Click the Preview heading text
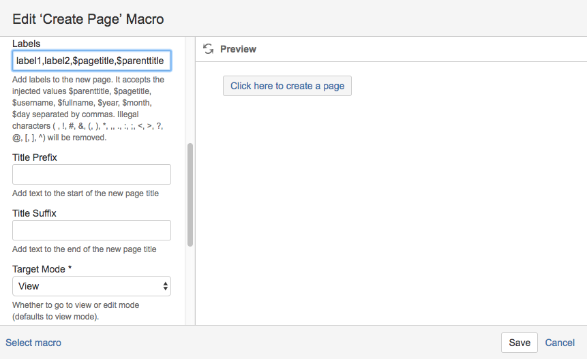Viewport: 587px width, 359px height. click(x=238, y=49)
